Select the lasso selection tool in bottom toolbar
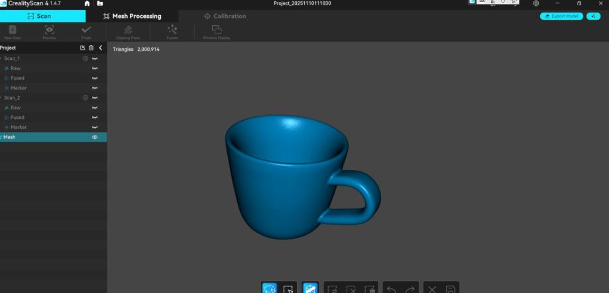 [x=269, y=288]
